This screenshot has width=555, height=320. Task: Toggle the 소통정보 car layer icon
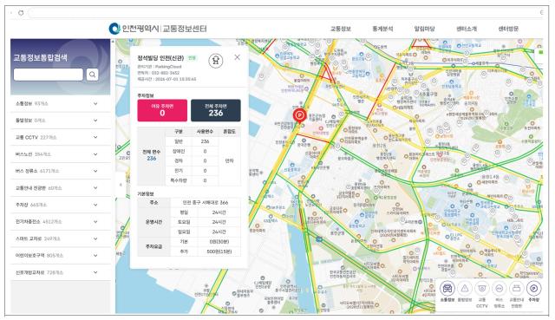point(447,289)
